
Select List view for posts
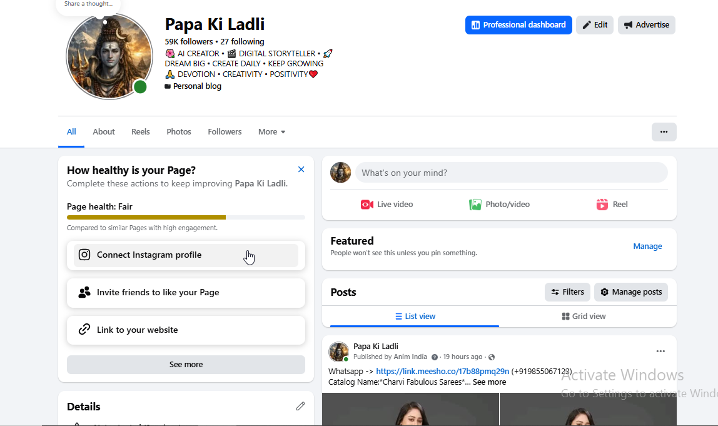coord(415,317)
